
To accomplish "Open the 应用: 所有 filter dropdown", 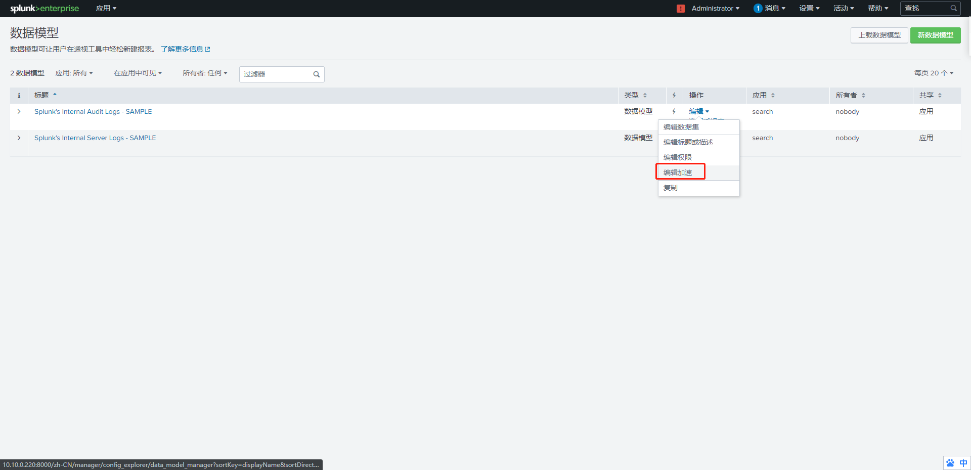I will point(74,73).
